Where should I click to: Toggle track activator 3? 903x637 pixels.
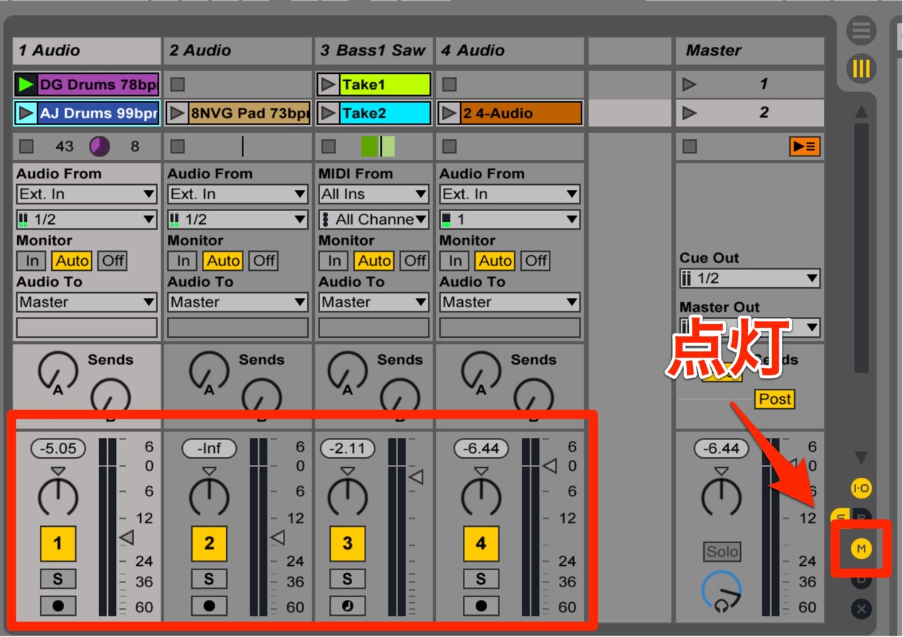click(347, 544)
